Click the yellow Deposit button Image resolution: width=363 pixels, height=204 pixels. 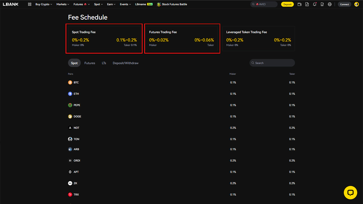[287, 4]
